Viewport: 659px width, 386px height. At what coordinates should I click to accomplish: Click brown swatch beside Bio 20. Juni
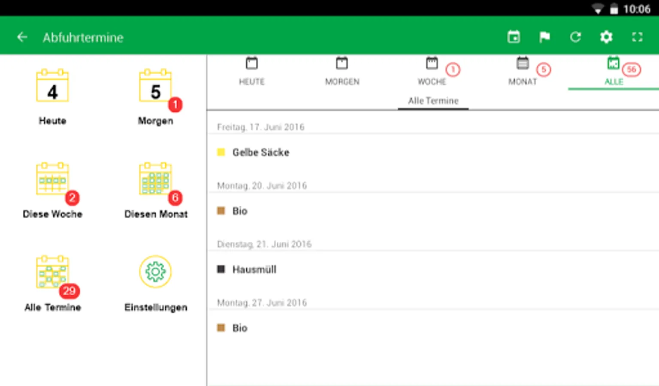pyautogui.click(x=221, y=211)
